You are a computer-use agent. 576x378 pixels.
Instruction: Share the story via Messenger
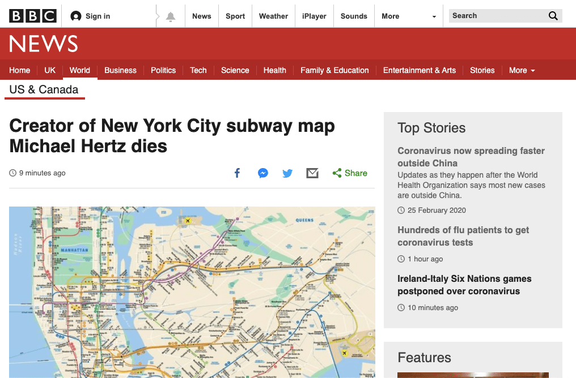(262, 173)
